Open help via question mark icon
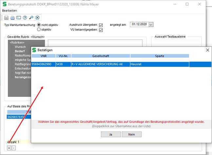Screen dimensions: 212x155 pos(25,18)
